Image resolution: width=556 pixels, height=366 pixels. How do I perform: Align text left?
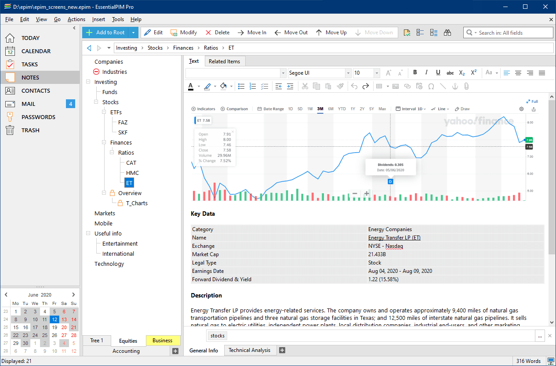[x=507, y=73]
